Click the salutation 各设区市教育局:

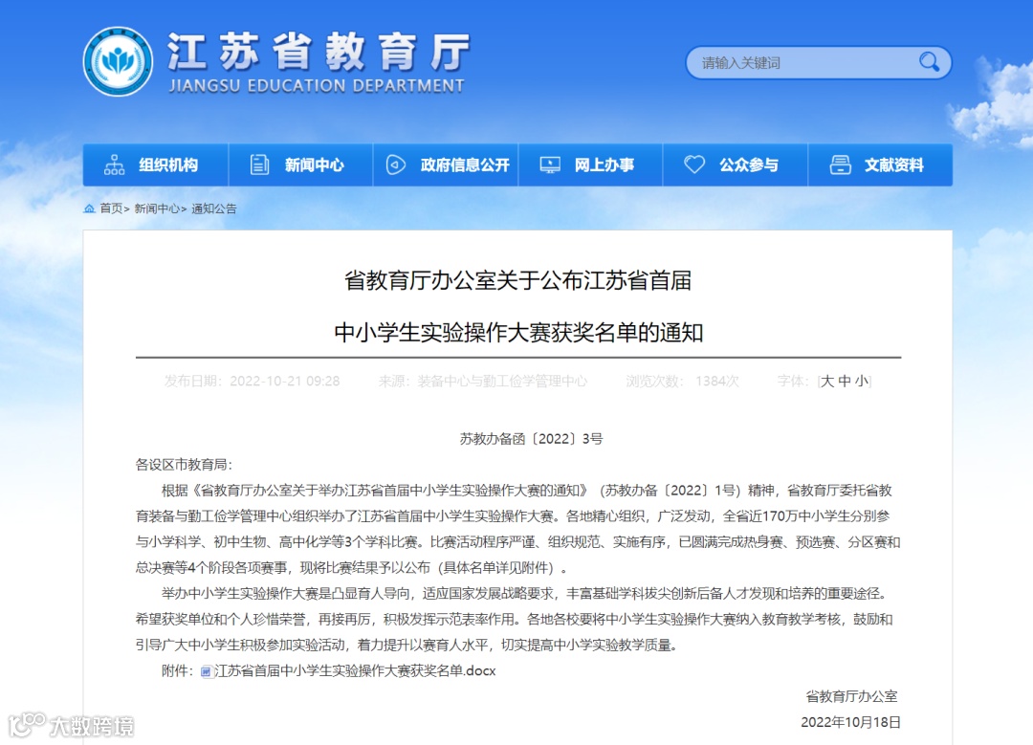(x=184, y=465)
